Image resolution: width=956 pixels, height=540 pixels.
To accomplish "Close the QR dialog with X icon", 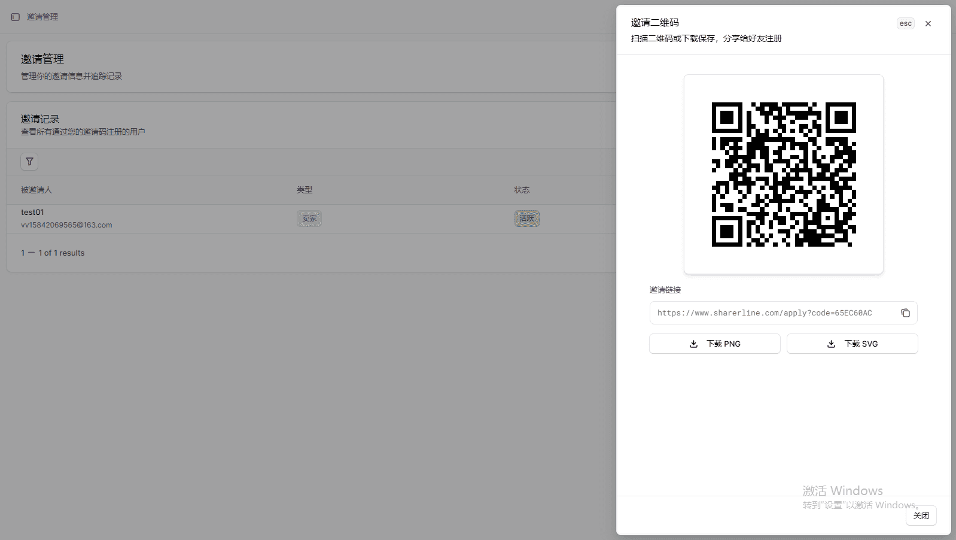I will (928, 24).
